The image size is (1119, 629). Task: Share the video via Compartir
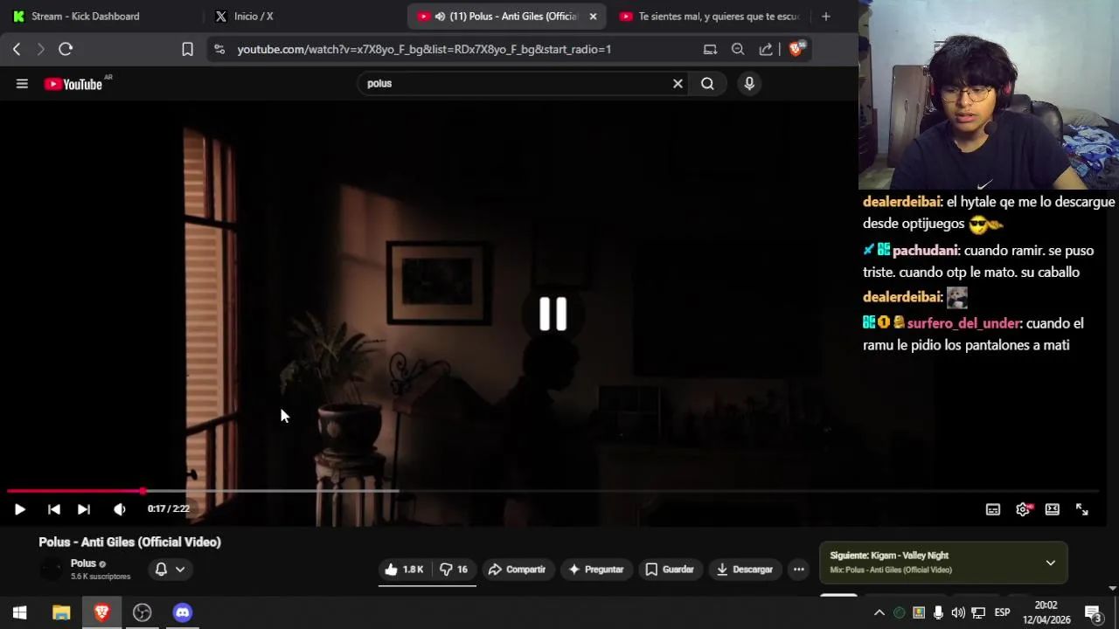pyautogui.click(x=517, y=570)
